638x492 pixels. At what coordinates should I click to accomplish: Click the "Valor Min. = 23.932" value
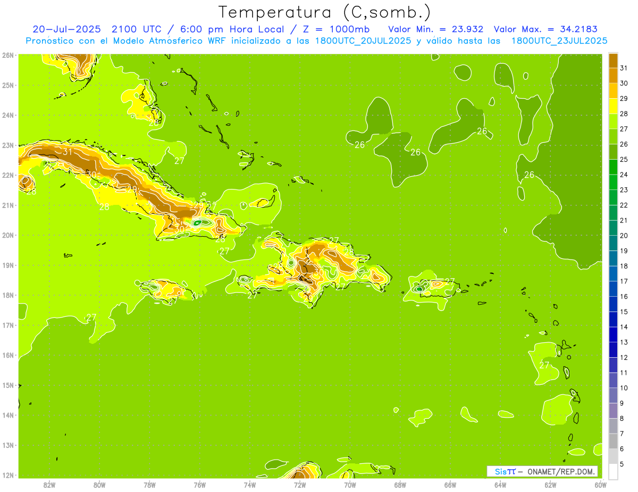[435, 29]
